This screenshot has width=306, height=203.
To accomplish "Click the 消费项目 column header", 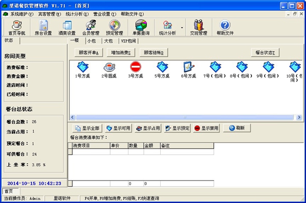I will 91,145.
